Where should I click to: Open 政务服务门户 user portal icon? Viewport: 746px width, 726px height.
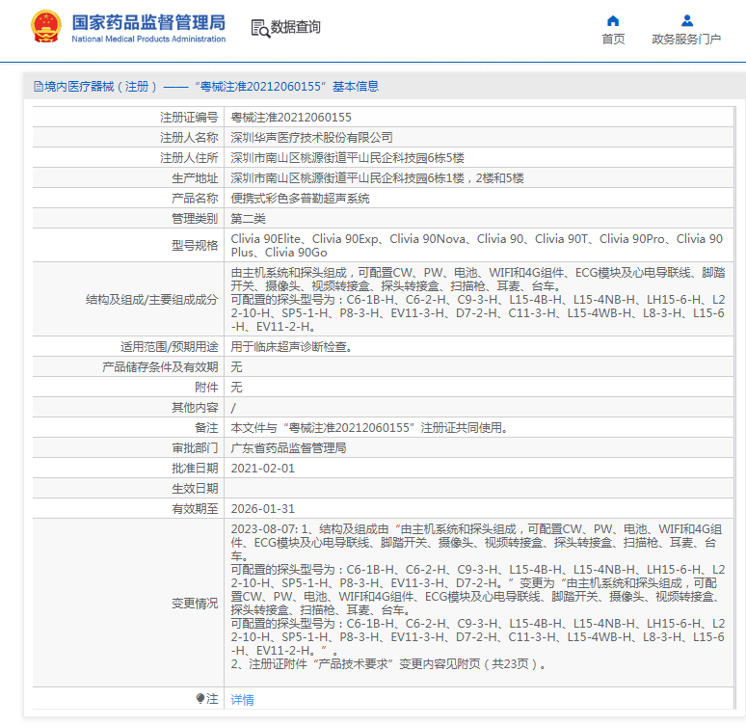coord(686,21)
